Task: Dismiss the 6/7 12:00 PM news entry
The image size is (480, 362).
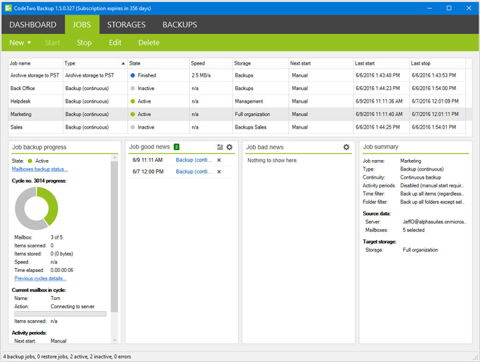Action: tap(219, 172)
